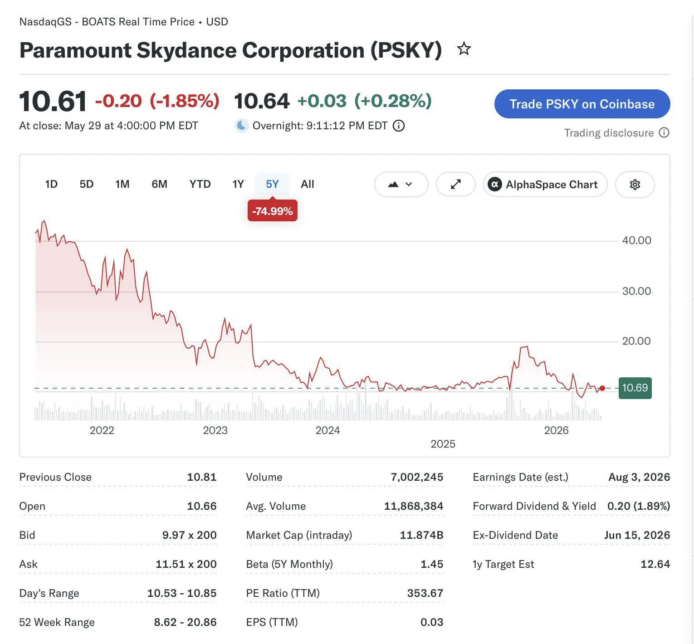Open chart type dropdown
This screenshot has width=694, height=644.
pos(401,185)
